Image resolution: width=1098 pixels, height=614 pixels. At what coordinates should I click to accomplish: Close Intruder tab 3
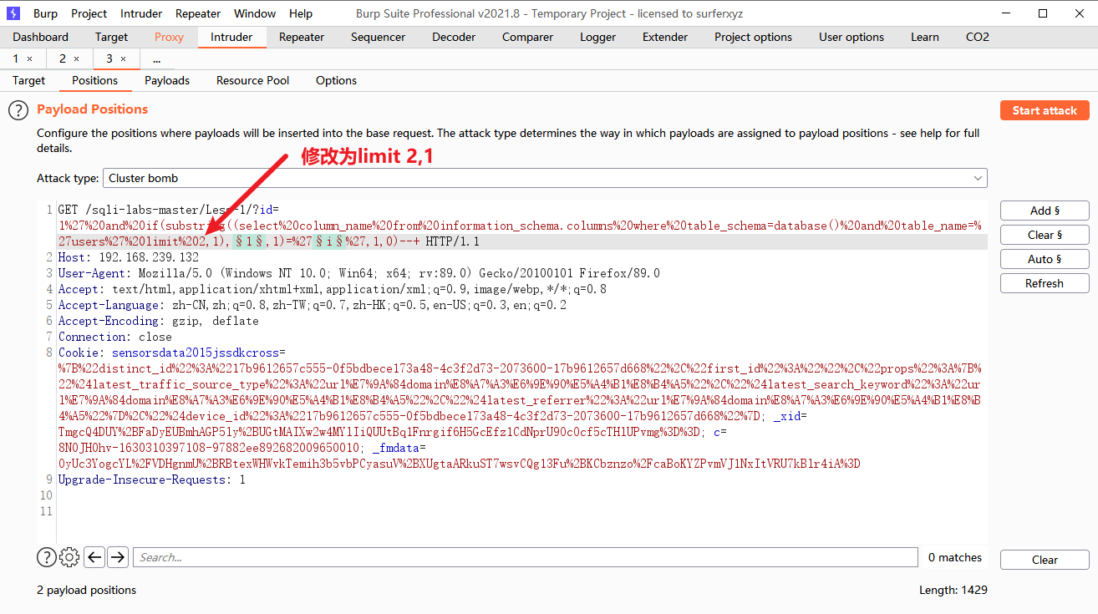click(124, 58)
